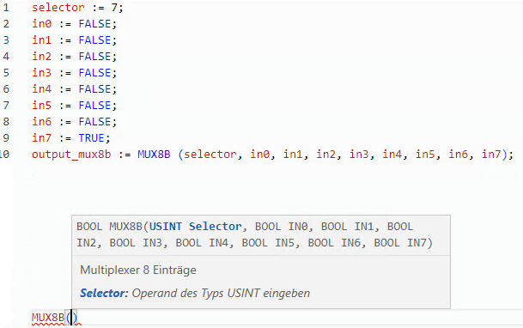Click output_mux8b variable on line 10
The width and height of the screenshot is (523, 328).
(x=71, y=155)
